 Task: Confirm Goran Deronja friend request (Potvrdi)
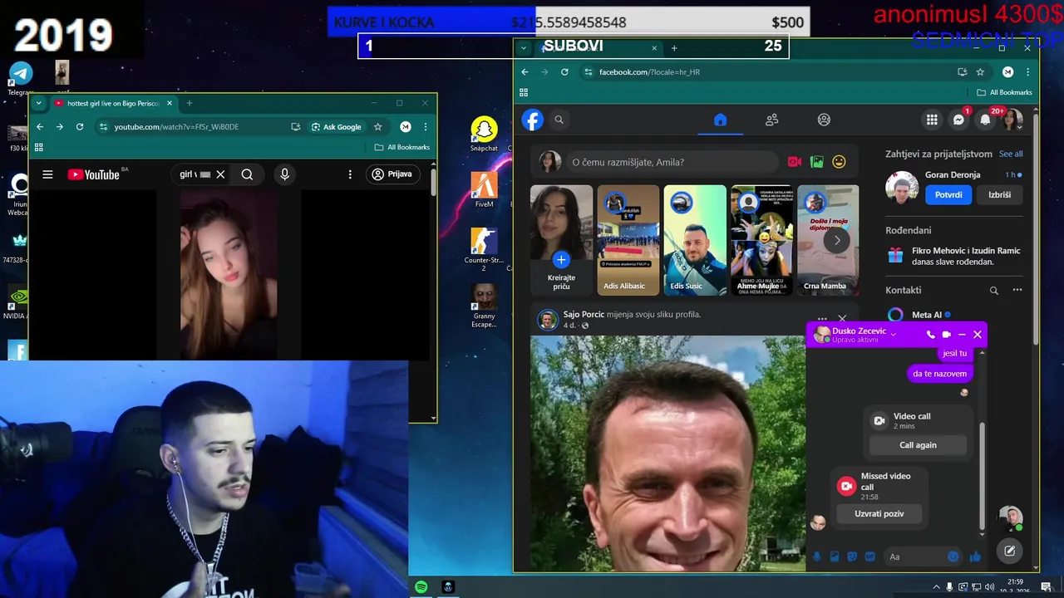coord(948,195)
